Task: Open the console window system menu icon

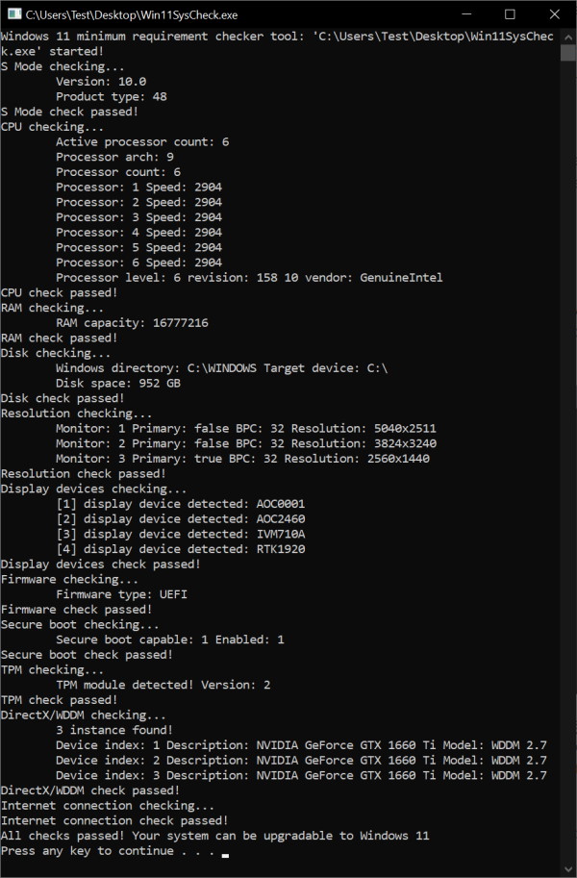Action: (13, 14)
